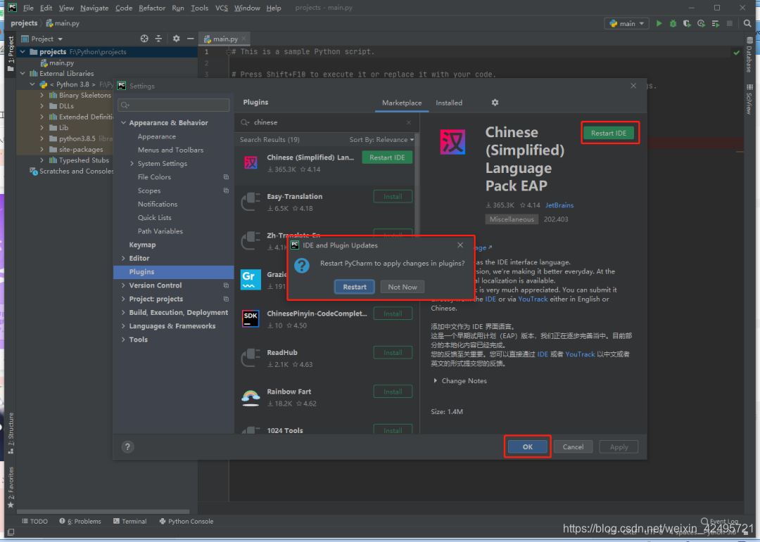
Task: Open the Tools menu
Action: pos(199,8)
